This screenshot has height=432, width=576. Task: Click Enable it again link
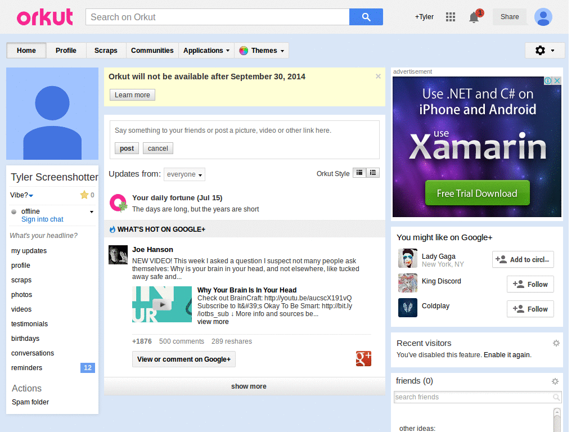[507, 355]
